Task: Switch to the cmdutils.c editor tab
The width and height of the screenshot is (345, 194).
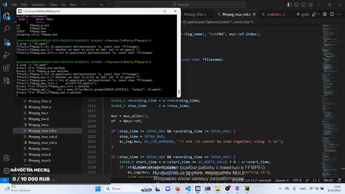Action: [x=275, y=15]
